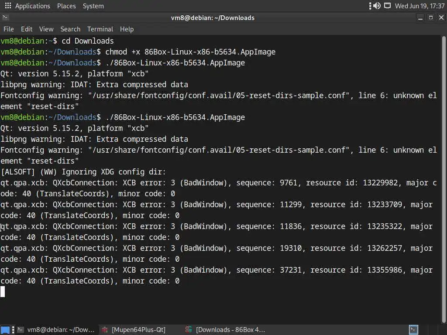Open the System menu in top panel
Image resolution: width=447 pixels, height=335 pixels.
click(x=93, y=6)
